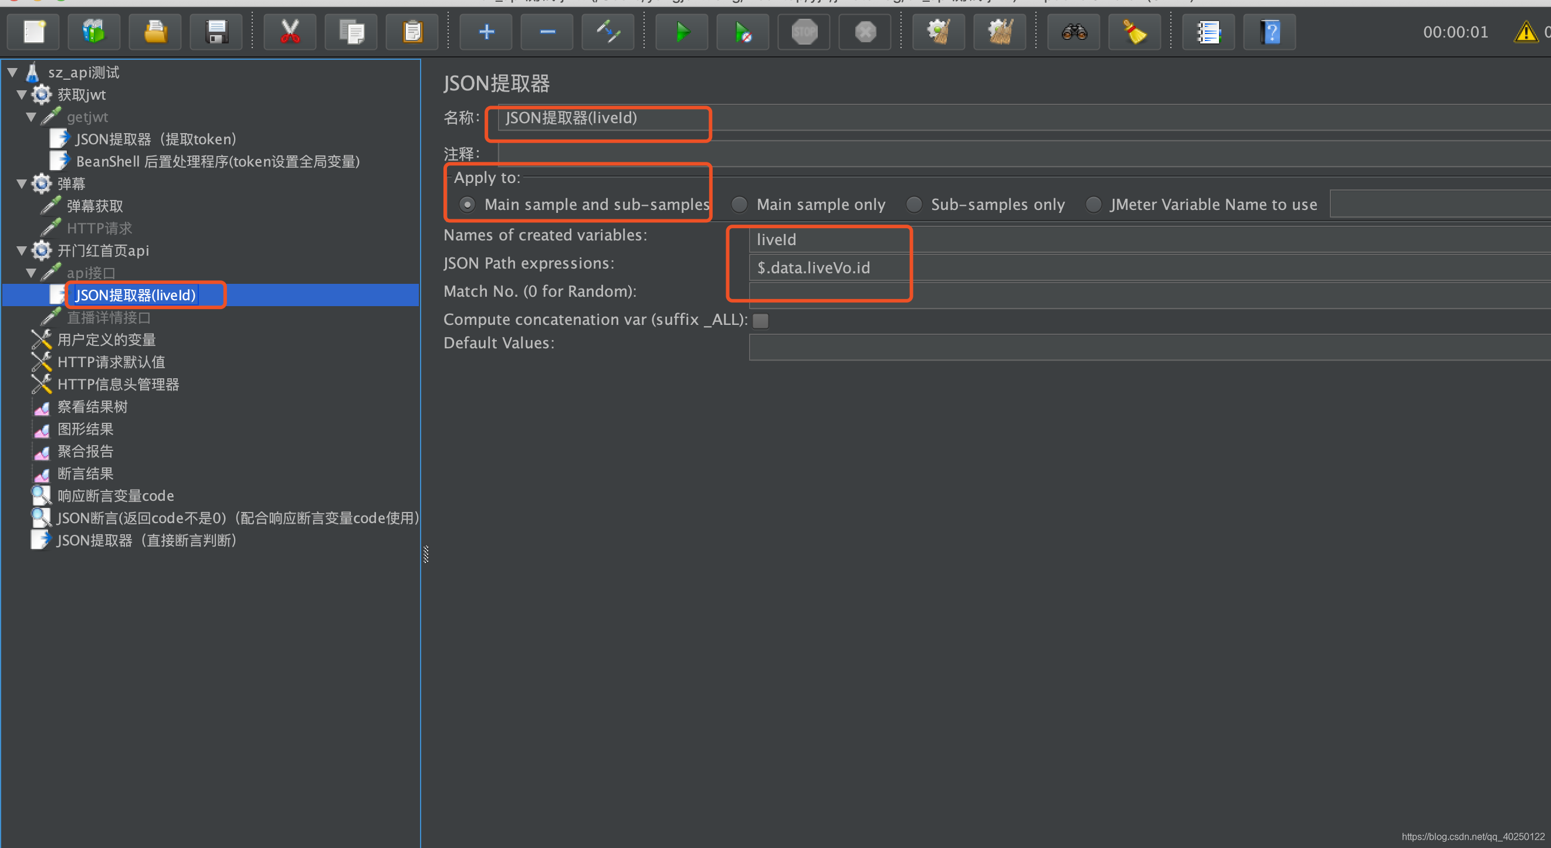Click the Clear All results icon
The image size is (1551, 848).
pyautogui.click(x=1000, y=32)
